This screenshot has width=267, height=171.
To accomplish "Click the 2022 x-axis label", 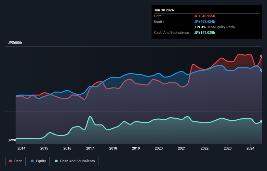I will (x=205, y=148).
